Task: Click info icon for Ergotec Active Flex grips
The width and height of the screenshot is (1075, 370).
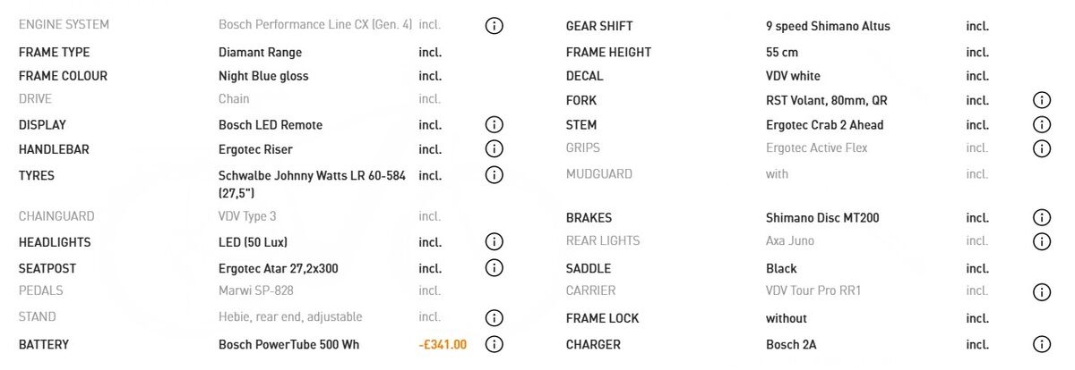Action: (1041, 148)
